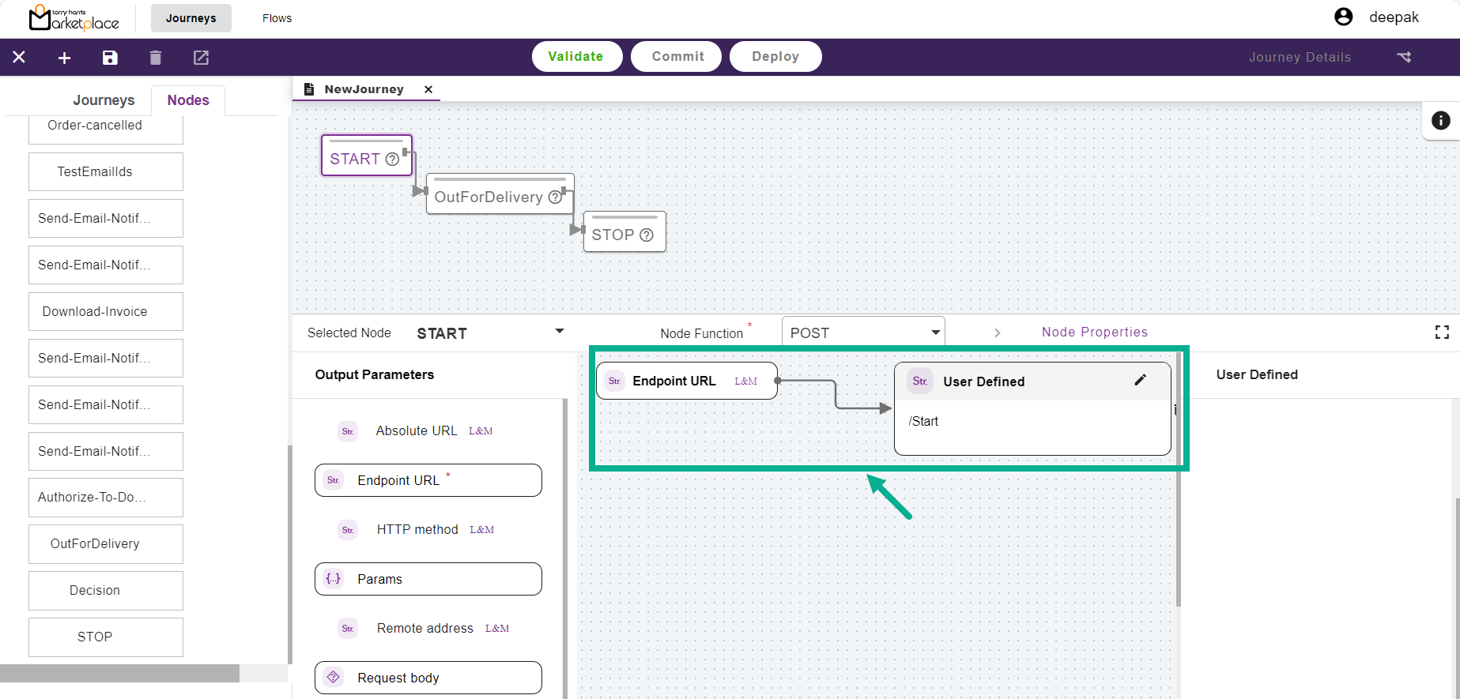1460x699 pixels.
Task: Expand the Node Properties chevron
Action: (x=998, y=333)
